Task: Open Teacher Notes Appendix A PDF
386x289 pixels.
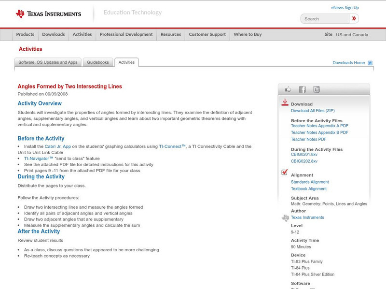Action: point(319,126)
